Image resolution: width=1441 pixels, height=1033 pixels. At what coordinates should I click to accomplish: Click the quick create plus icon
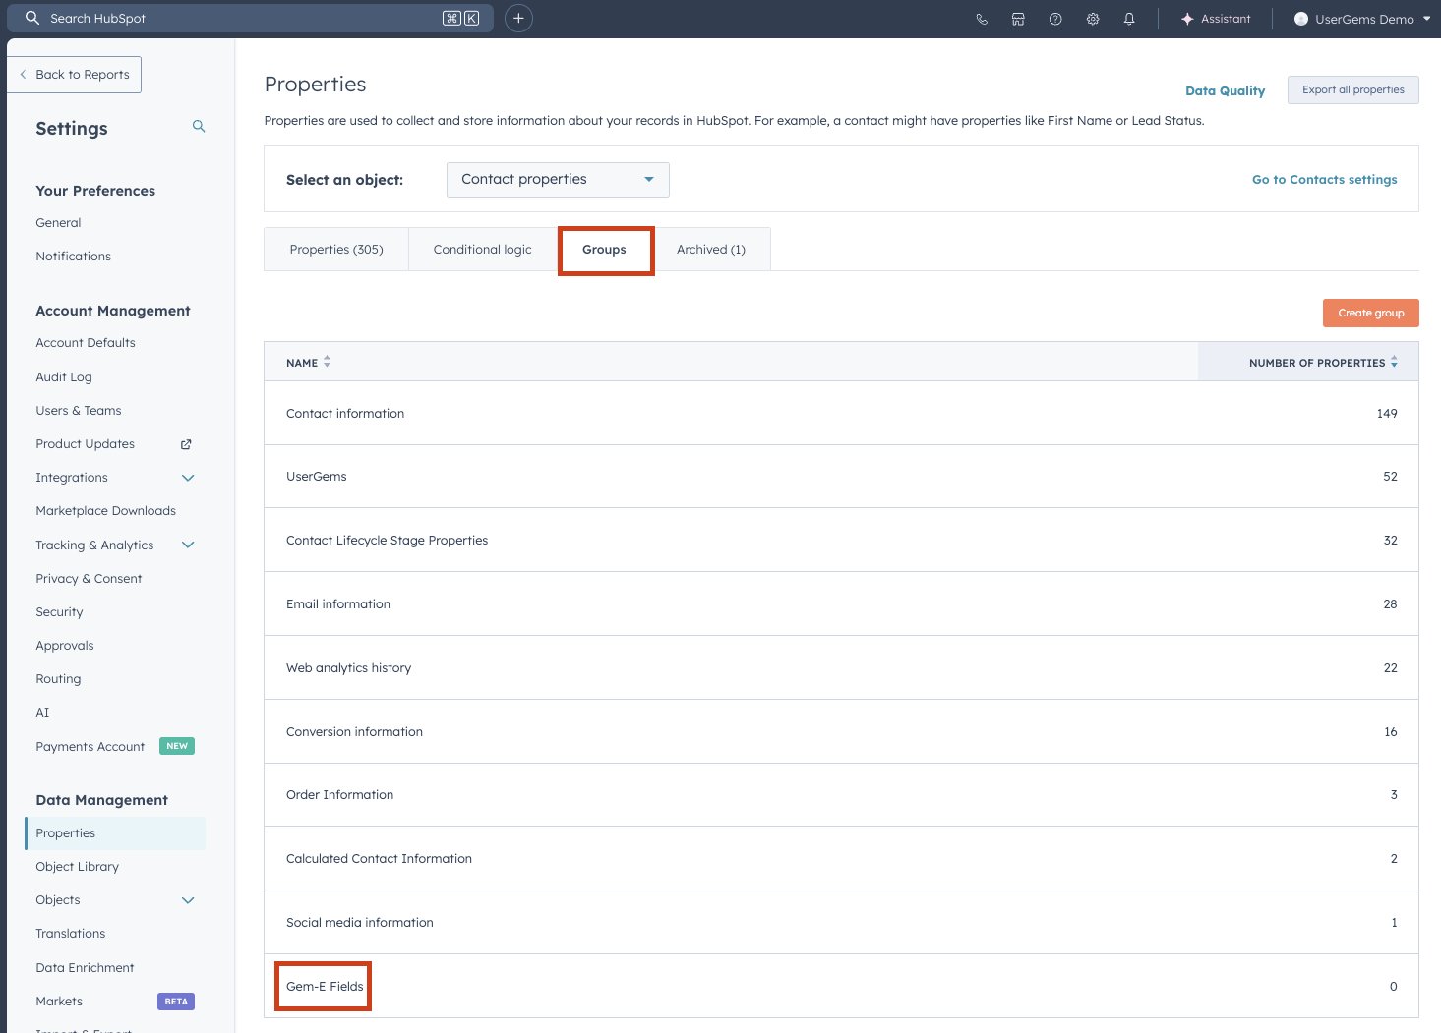tap(518, 18)
